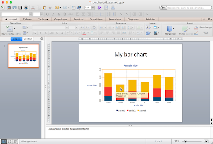Open the Graphiques ribbon tab
The width and height of the screenshot is (213, 144).
coord(61,19)
